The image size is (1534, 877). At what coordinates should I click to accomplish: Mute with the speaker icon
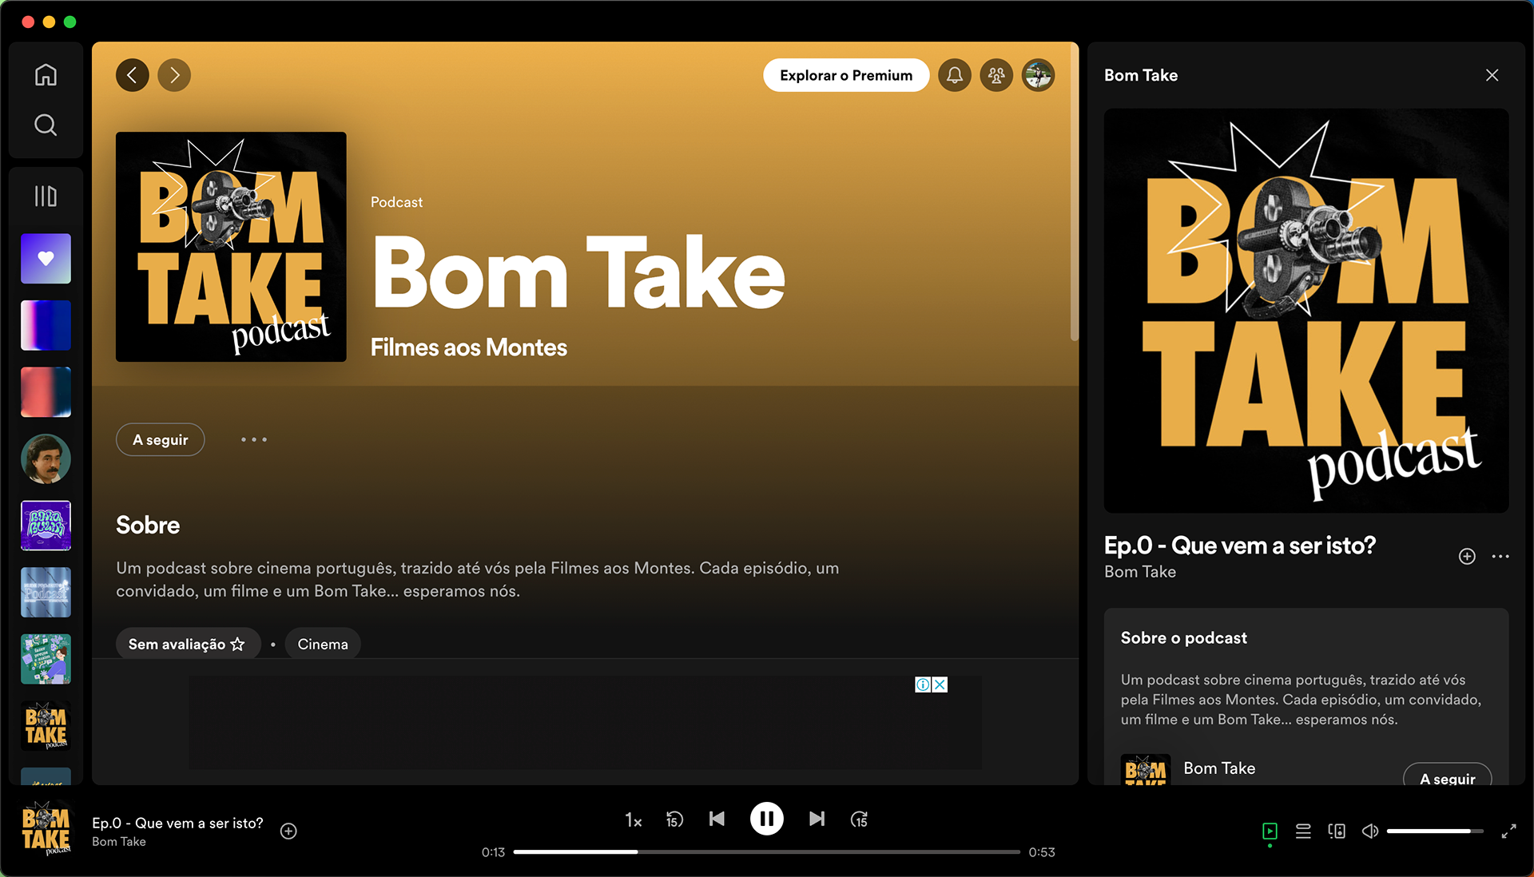1370,831
